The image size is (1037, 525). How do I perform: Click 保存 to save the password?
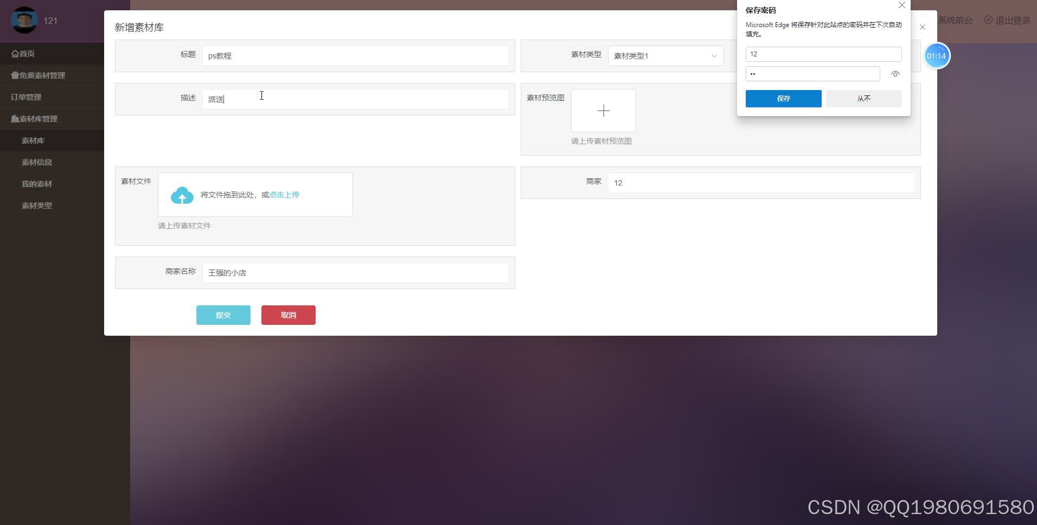point(784,99)
